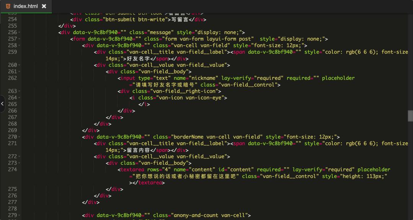The height and width of the screenshot is (220, 413).
Task: Place cursor in "btn-submit btn-write" class value
Action: click(135, 20)
